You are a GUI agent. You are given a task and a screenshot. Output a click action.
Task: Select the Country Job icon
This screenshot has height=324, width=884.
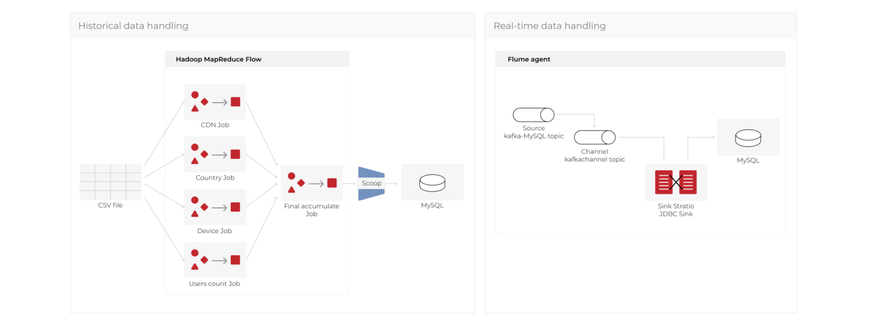tap(215, 154)
